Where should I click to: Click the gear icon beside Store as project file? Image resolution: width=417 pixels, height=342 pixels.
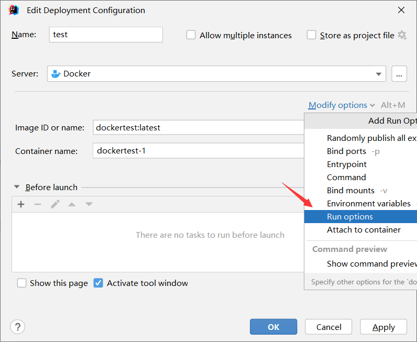402,35
